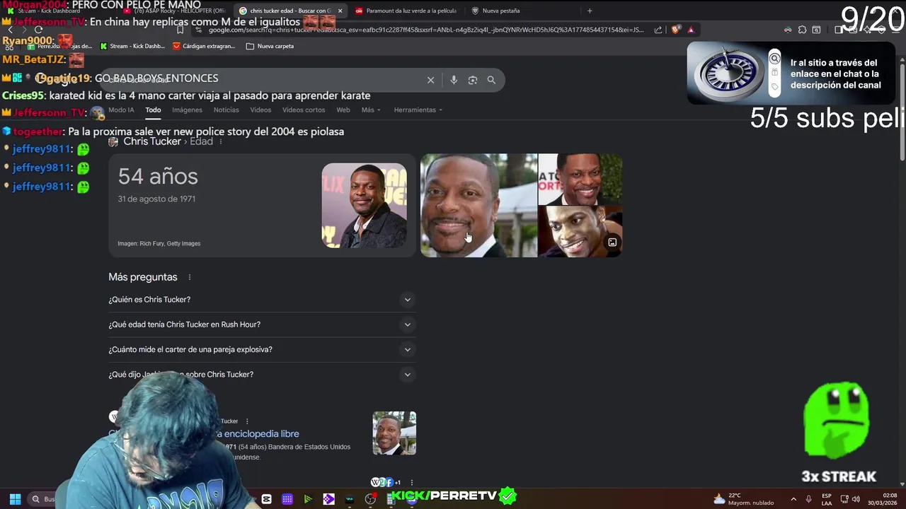Image resolution: width=906 pixels, height=509 pixels.
Task: Select the Imágenes search filter
Action: point(187,110)
